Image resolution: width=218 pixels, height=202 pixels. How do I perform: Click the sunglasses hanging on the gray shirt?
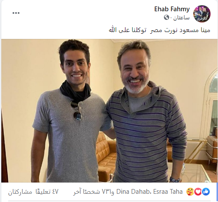click(x=77, y=111)
